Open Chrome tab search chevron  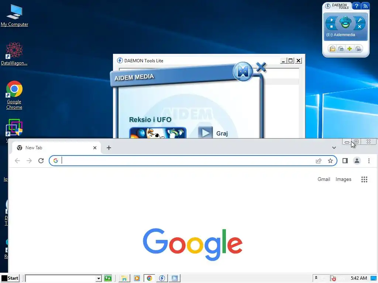334,148
